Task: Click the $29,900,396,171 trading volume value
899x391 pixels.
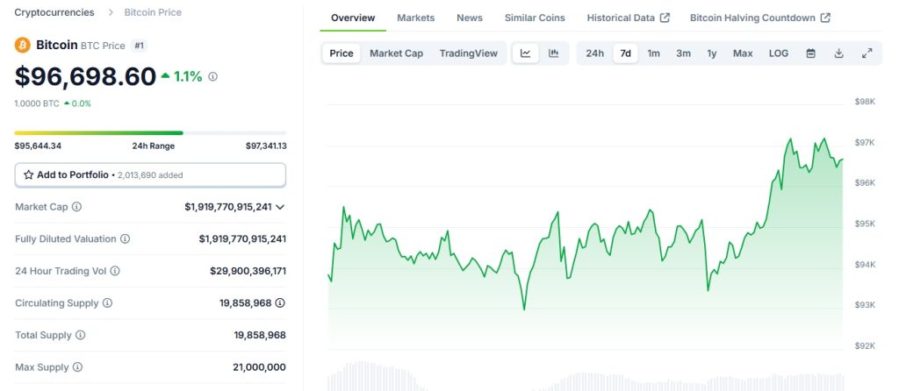Action: tap(248, 271)
